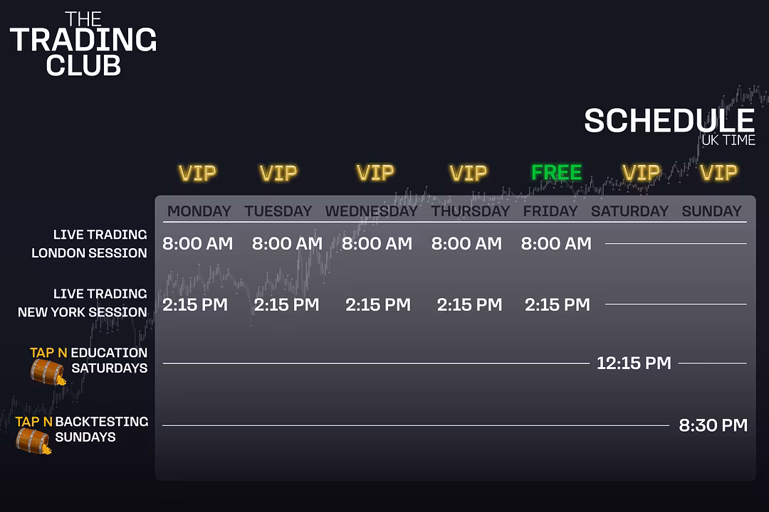Click the VIP badge above Monday

(x=197, y=173)
